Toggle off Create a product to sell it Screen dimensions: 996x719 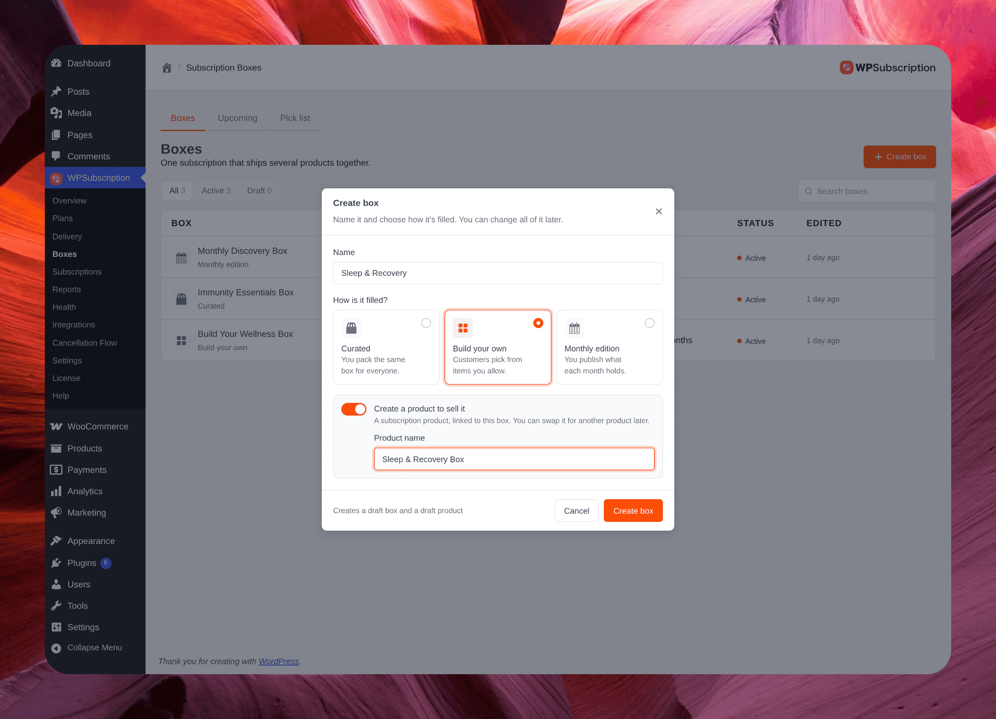[354, 409]
